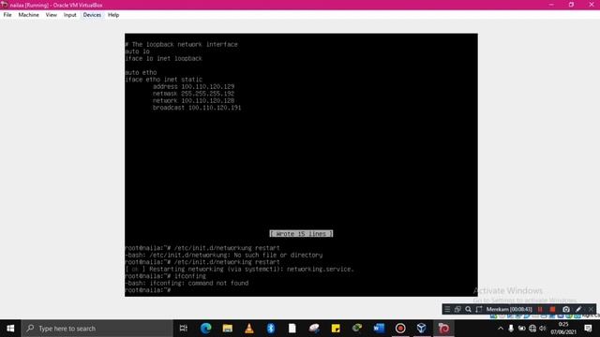Click the recorder region-select icon
Viewport: 600px width, 337px height.
(478, 310)
